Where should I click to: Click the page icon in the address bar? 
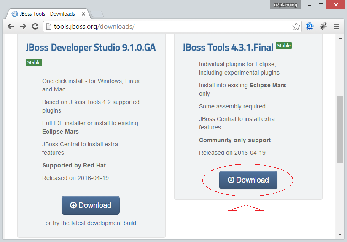click(x=48, y=26)
